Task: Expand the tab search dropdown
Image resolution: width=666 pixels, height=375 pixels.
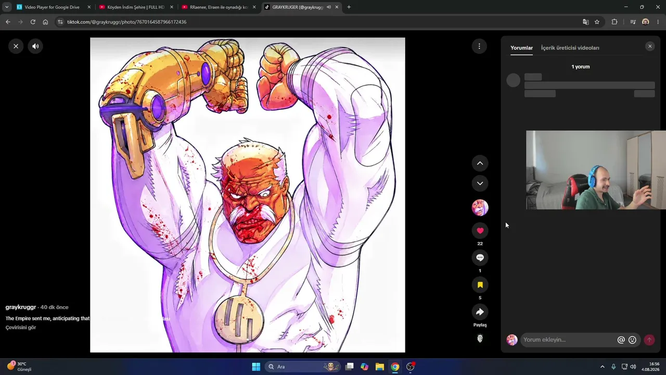Action: click(x=7, y=7)
